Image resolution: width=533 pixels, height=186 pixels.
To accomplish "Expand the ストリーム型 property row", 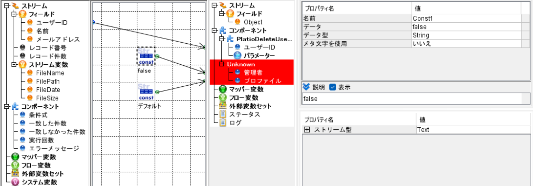I will 307,130.
